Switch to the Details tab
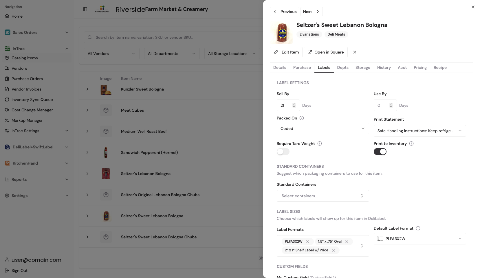 click(x=280, y=67)
